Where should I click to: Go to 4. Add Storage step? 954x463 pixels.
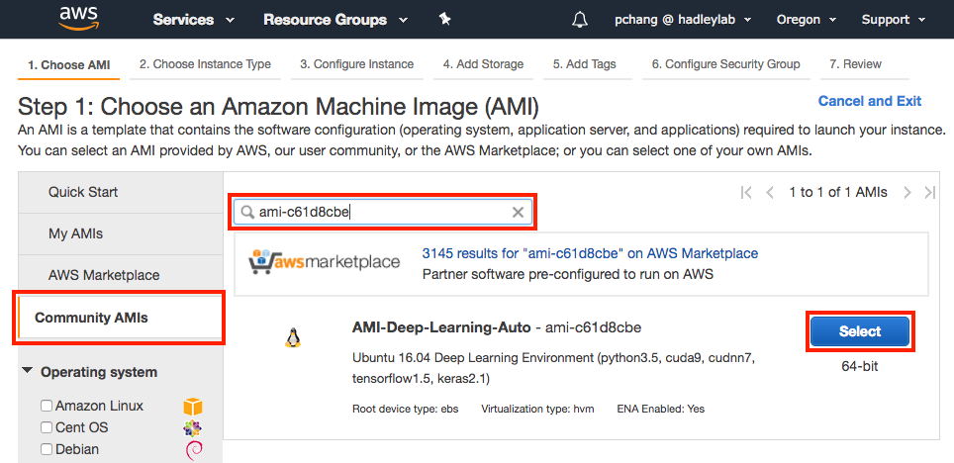tap(483, 64)
